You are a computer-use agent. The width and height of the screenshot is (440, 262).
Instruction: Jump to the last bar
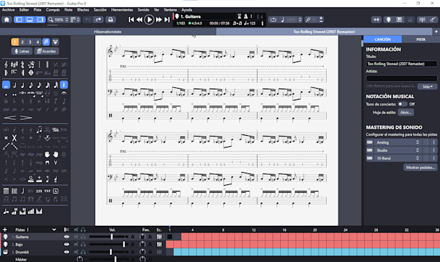[x=167, y=19]
